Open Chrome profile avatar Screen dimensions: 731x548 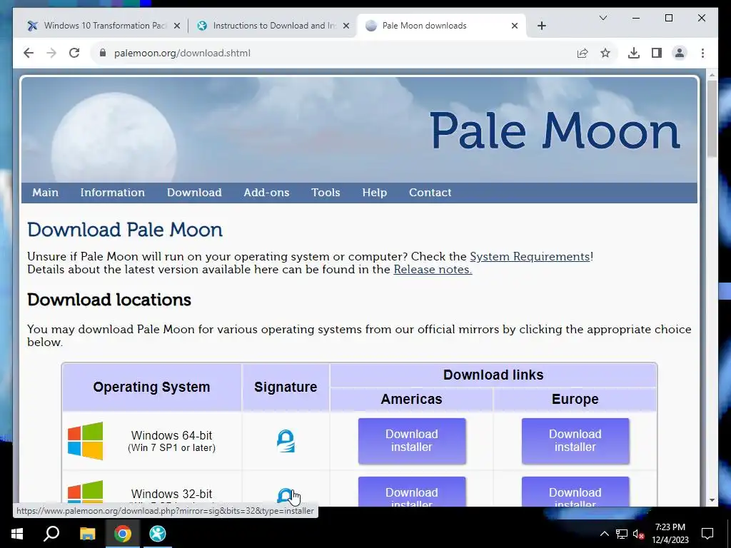tap(680, 53)
